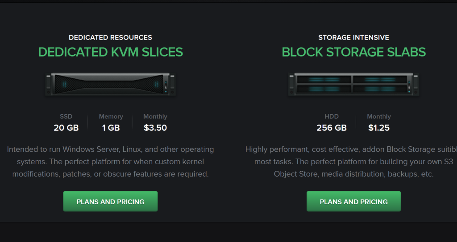Viewport: 457px width, 242px height.
Task: Click the Monthly label under KVM Slices
Action: (x=155, y=117)
